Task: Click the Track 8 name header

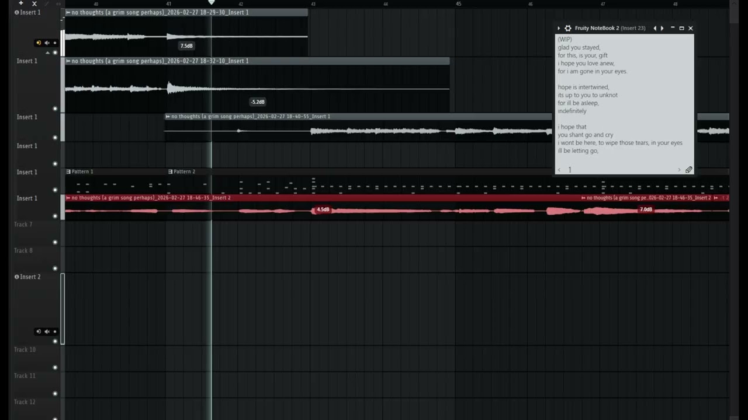Action: tap(23, 251)
